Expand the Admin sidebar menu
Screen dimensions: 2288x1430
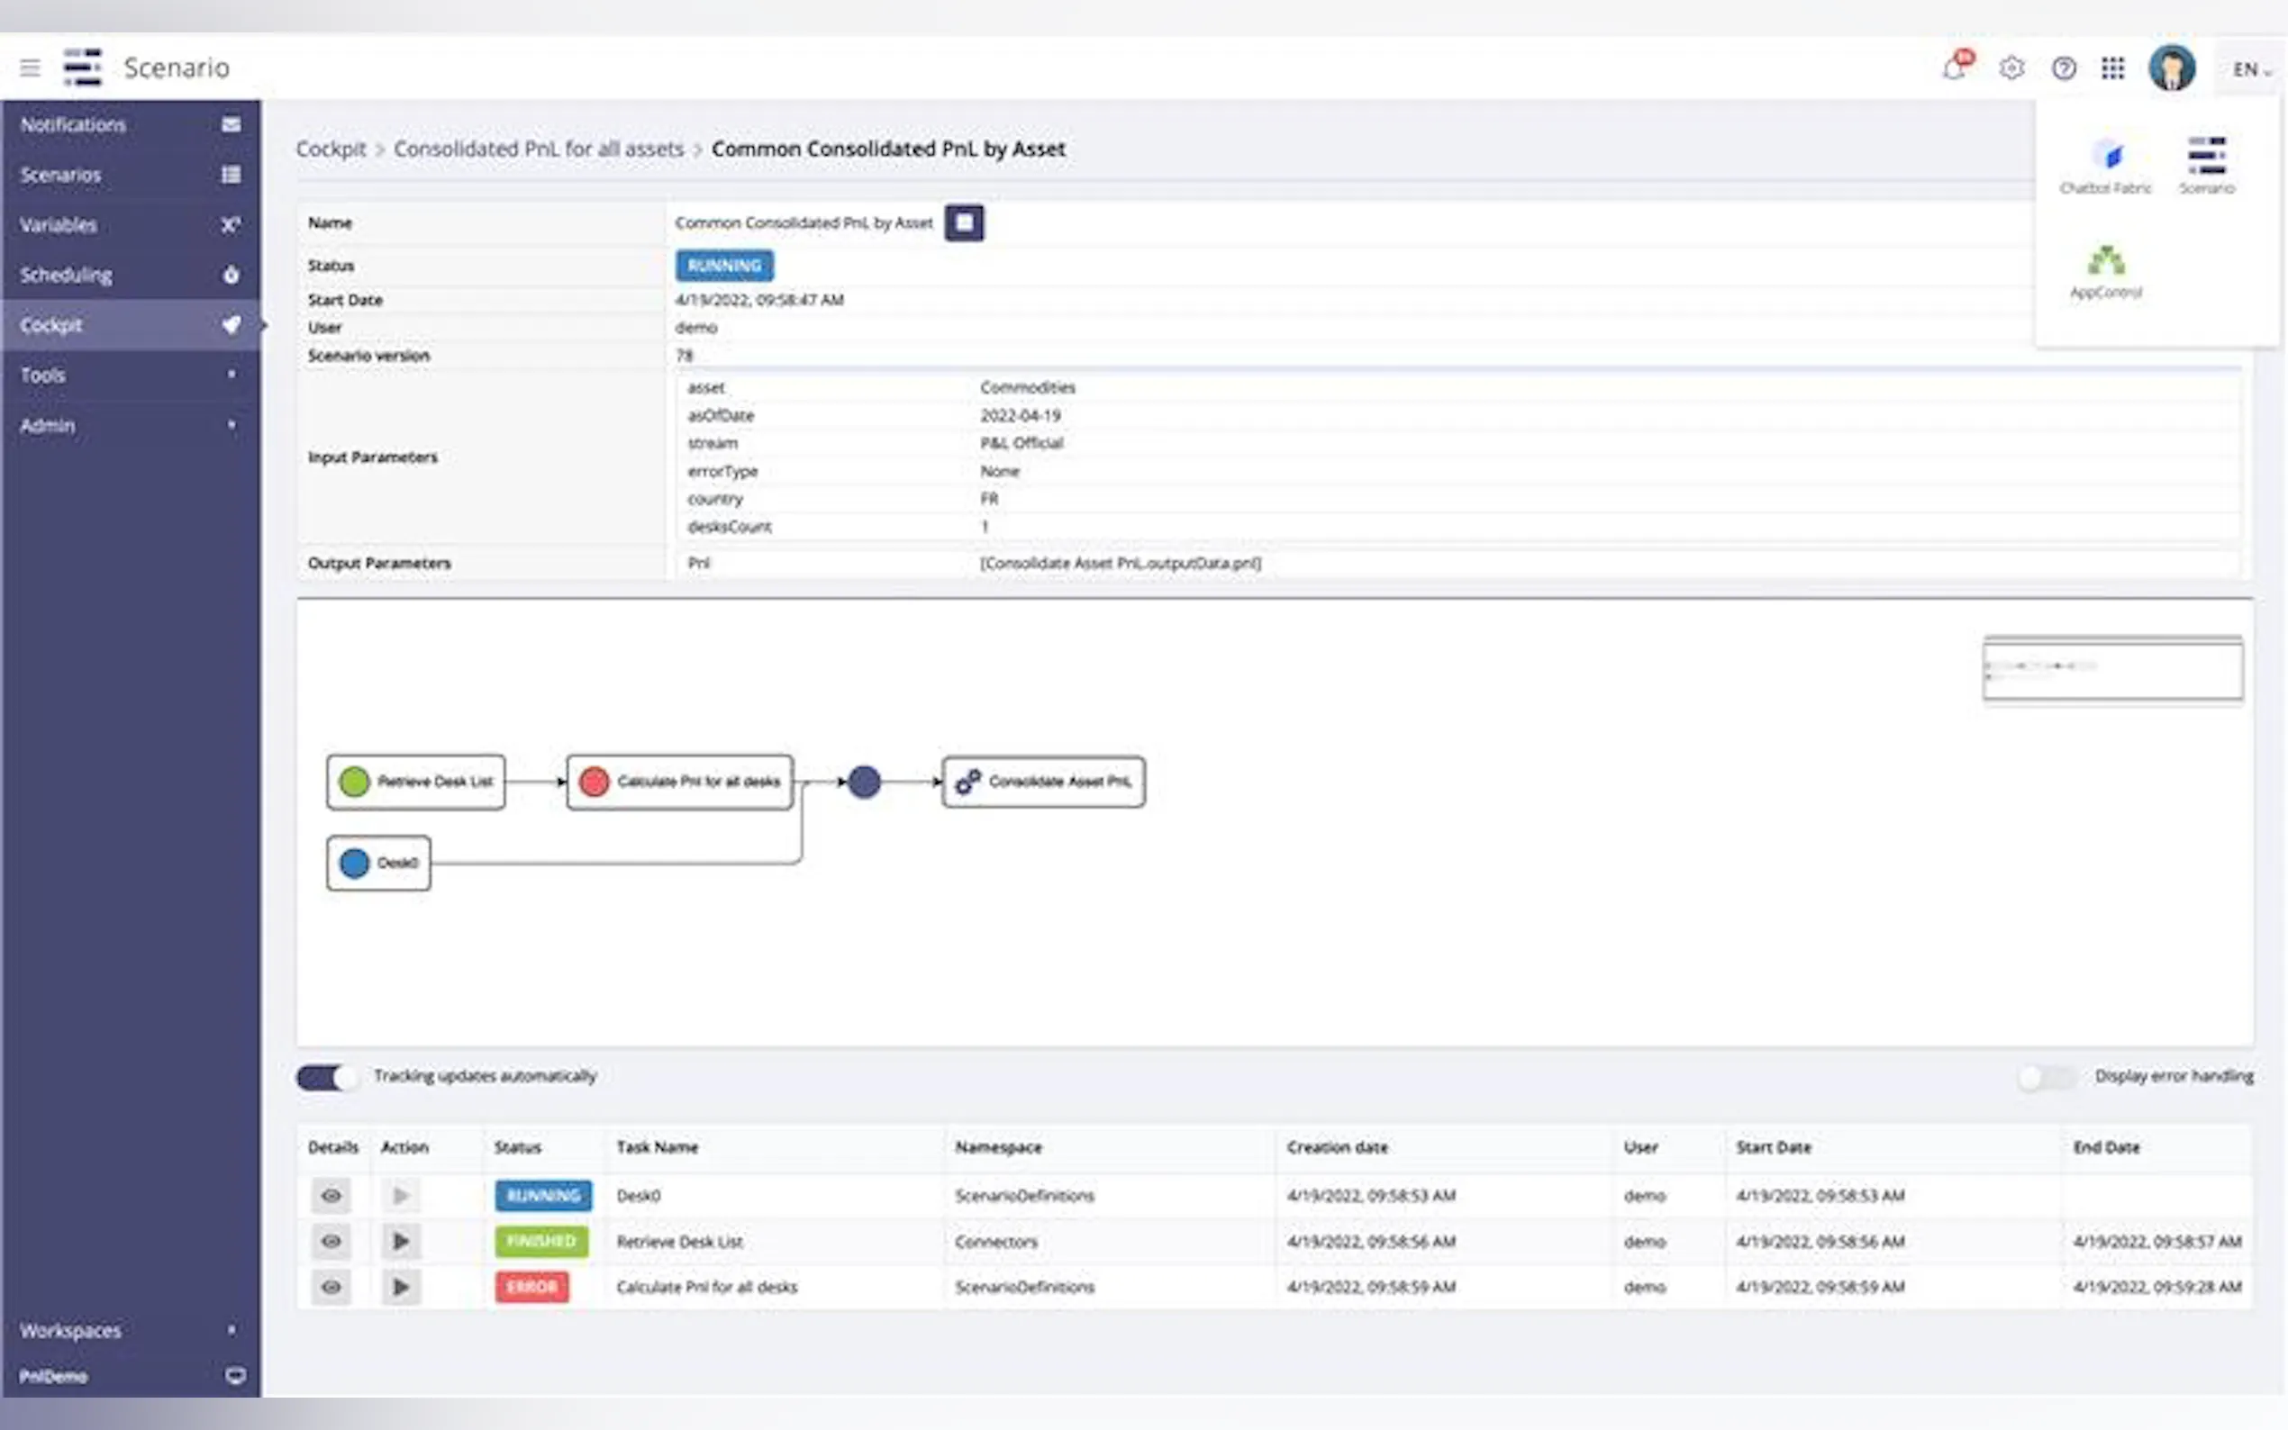pyautogui.click(x=130, y=426)
